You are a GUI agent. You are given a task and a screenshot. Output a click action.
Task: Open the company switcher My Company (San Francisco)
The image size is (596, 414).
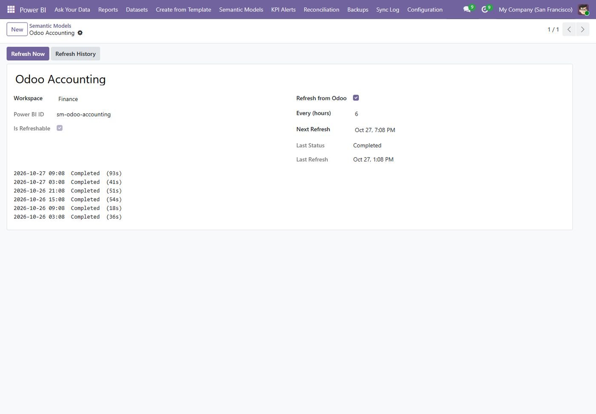click(x=536, y=9)
